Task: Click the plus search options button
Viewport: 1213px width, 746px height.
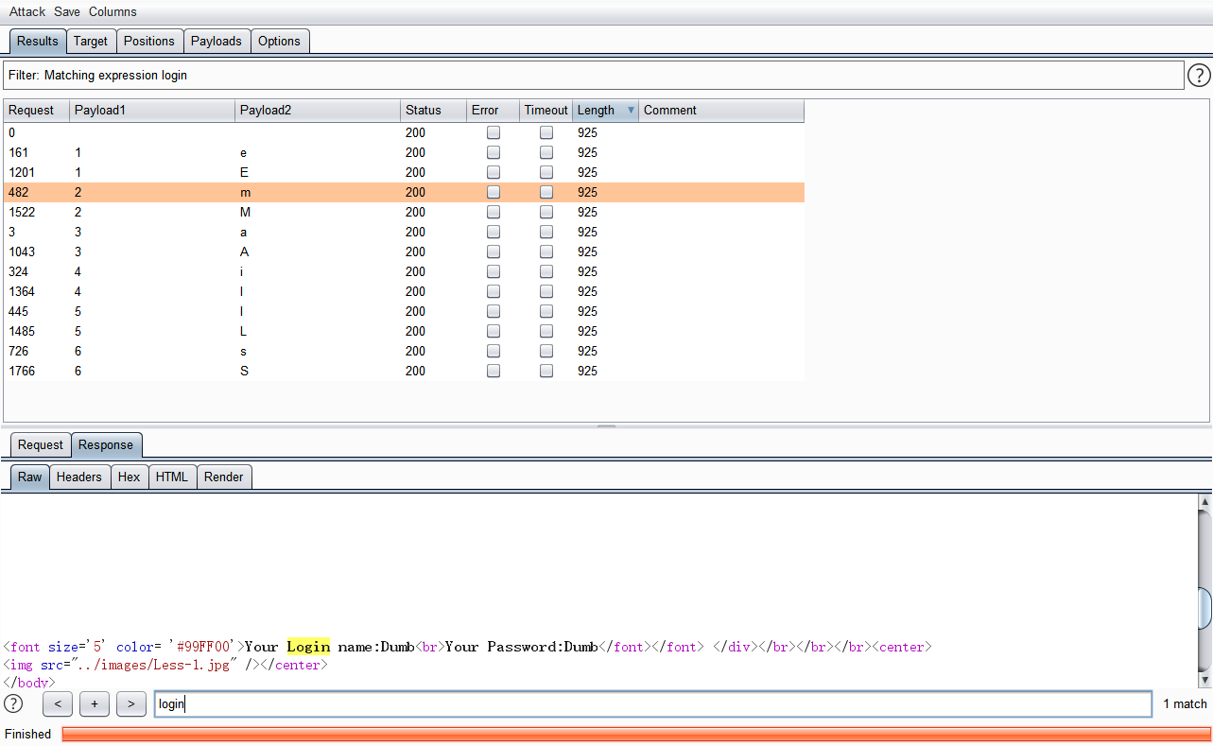Action: click(95, 703)
